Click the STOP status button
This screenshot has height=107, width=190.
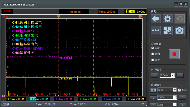click(7, 12)
